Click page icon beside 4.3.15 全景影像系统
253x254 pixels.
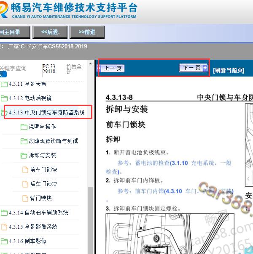point(4,227)
